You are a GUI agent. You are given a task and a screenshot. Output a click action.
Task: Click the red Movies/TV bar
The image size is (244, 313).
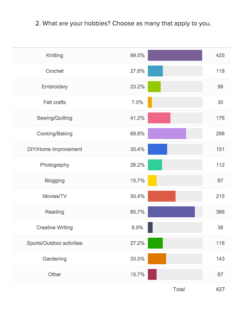(162, 196)
